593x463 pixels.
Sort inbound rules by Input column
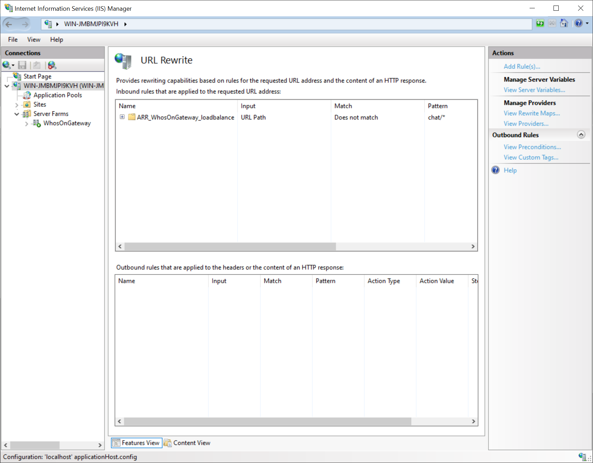(284, 106)
